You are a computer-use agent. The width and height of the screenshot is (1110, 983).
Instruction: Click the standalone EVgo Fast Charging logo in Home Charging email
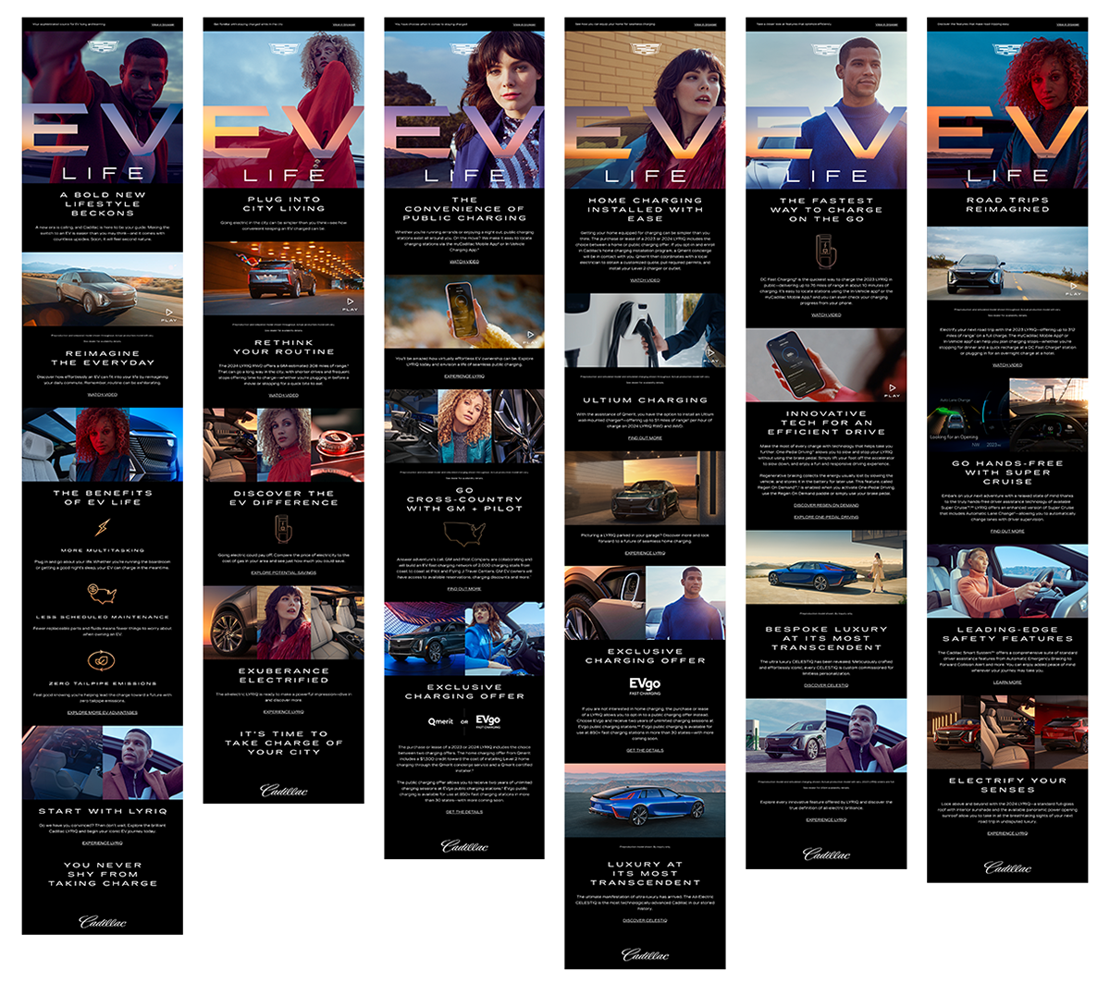pyautogui.click(x=645, y=687)
